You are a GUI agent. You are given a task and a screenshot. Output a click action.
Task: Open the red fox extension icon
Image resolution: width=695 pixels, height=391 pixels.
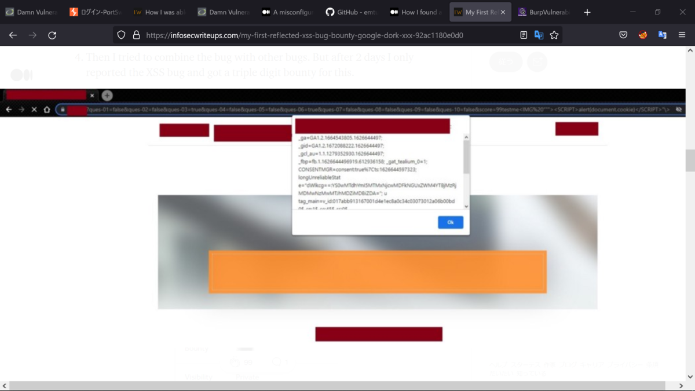tap(643, 35)
